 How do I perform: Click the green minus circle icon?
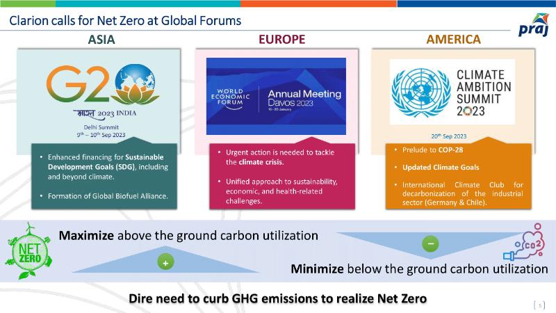[x=430, y=243]
